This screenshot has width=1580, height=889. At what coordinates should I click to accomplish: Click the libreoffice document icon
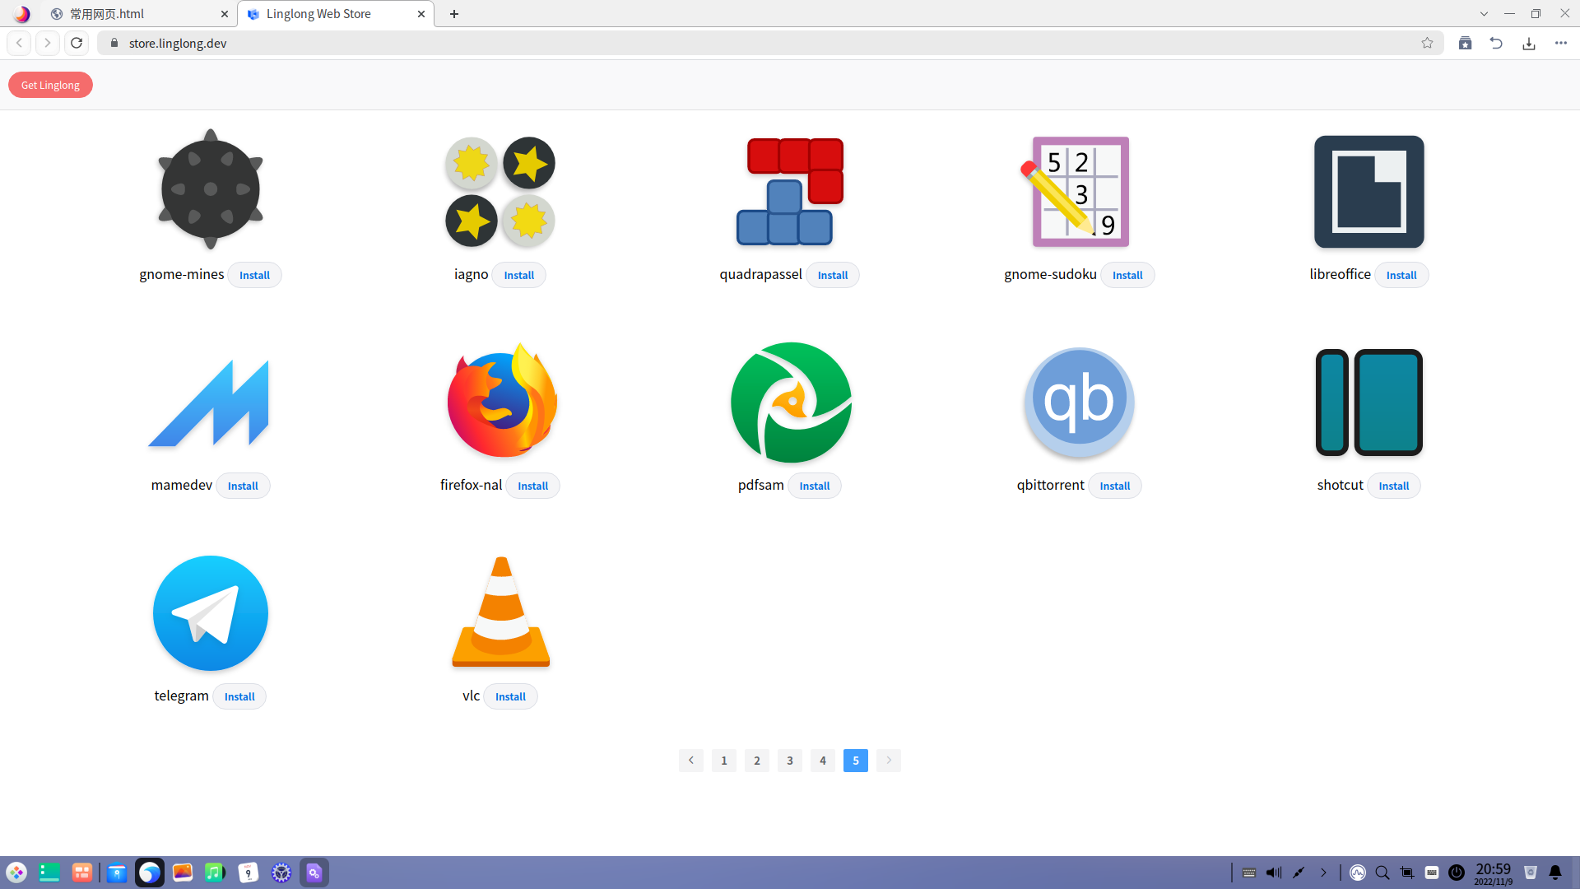[1369, 191]
